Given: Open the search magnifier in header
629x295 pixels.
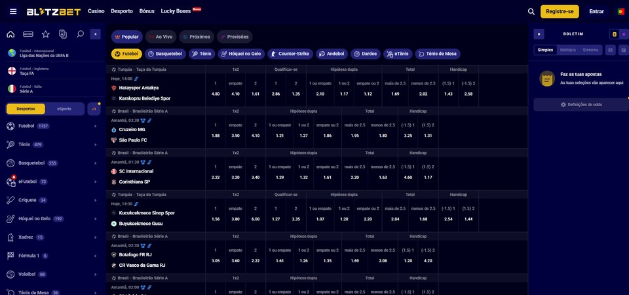Looking at the screenshot, I should tap(531, 12).
